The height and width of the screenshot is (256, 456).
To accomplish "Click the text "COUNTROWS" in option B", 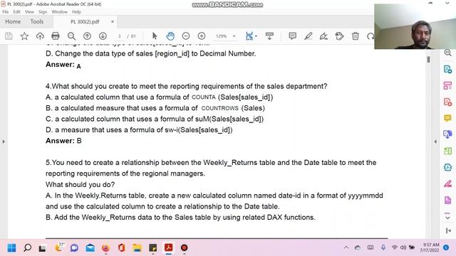I will point(219,108).
